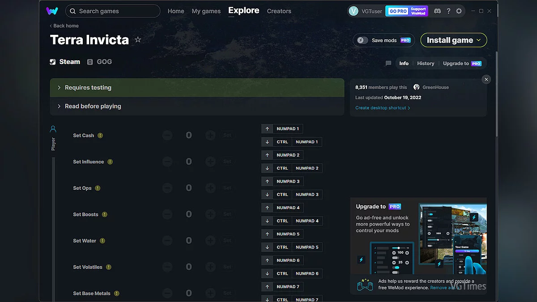Open the settings gear icon
Viewport: 537px width, 302px height.
(x=459, y=11)
